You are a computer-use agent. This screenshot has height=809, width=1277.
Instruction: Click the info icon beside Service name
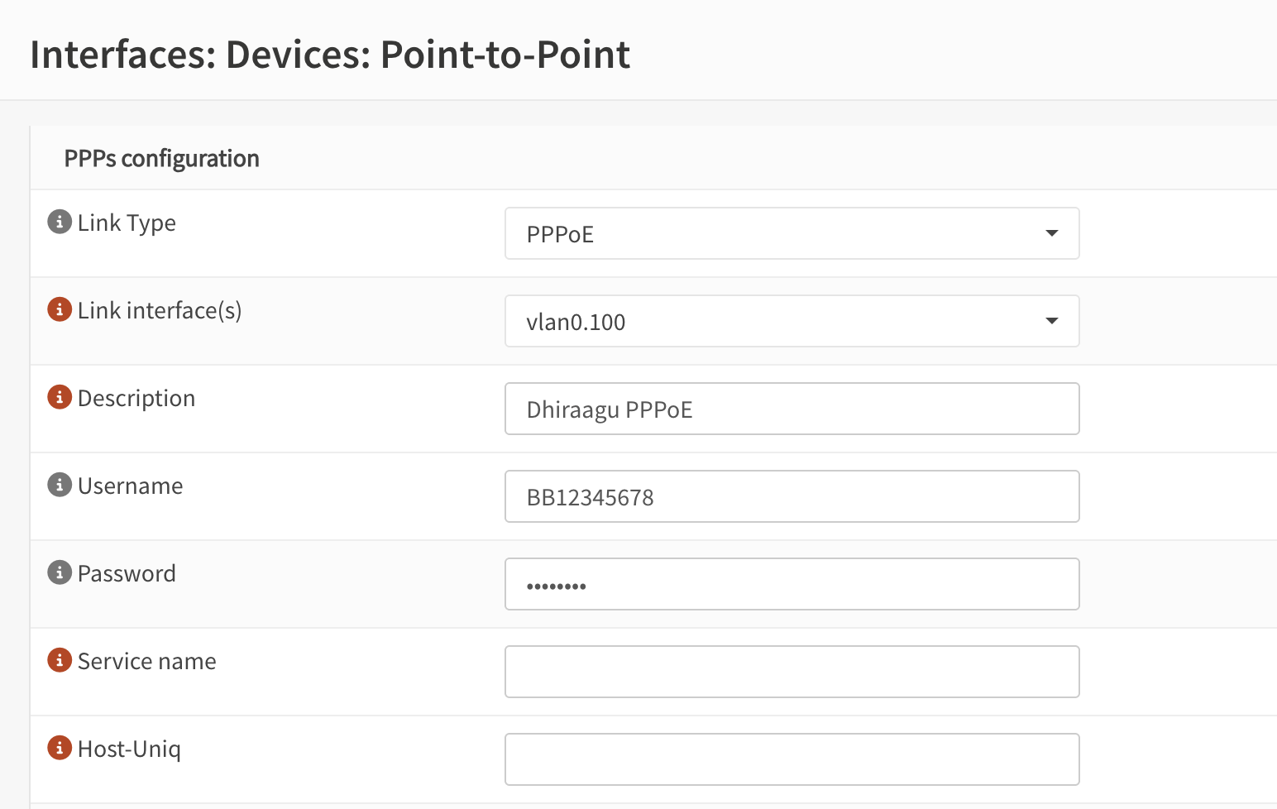pos(59,660)
